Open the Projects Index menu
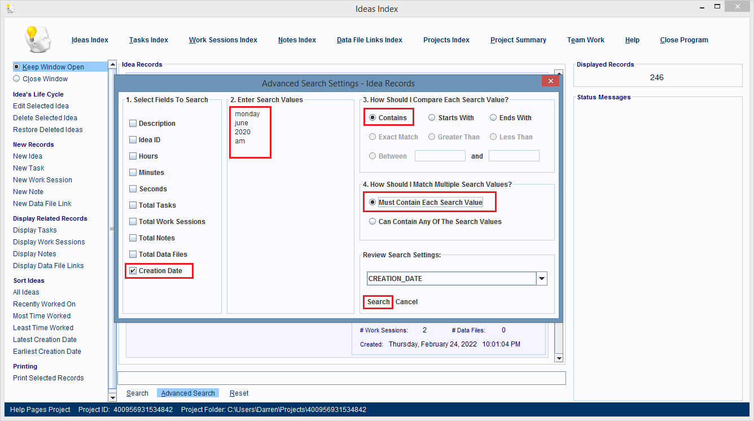 [446, 40]
